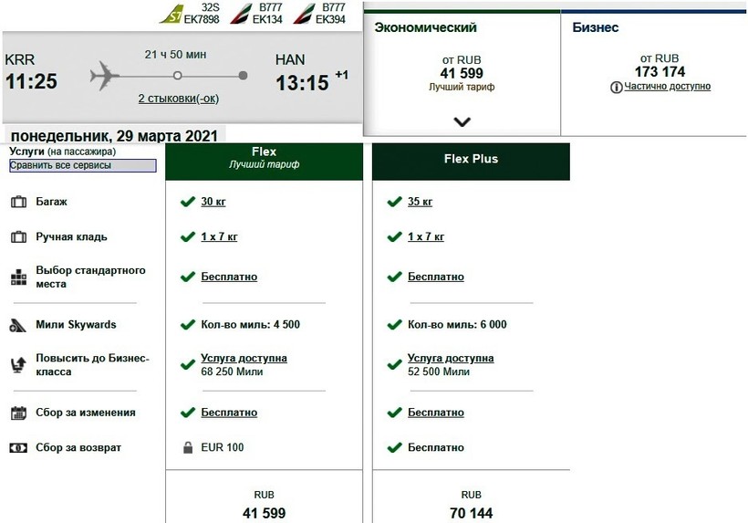
Task: Click the info icon next to Частично доступно
Action: pyautogui.click(x=617, y=87)
